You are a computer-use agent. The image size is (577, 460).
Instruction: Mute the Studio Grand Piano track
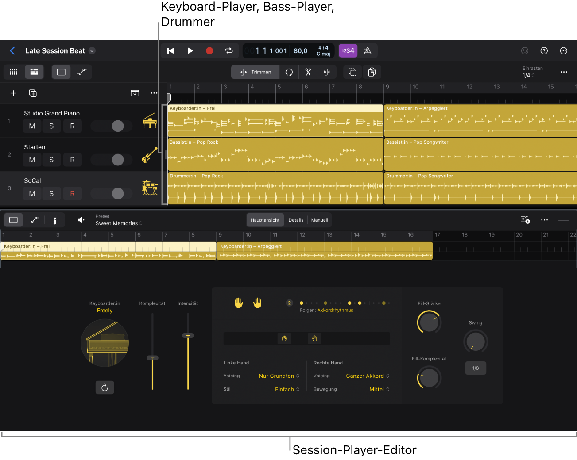click(32, 126)
